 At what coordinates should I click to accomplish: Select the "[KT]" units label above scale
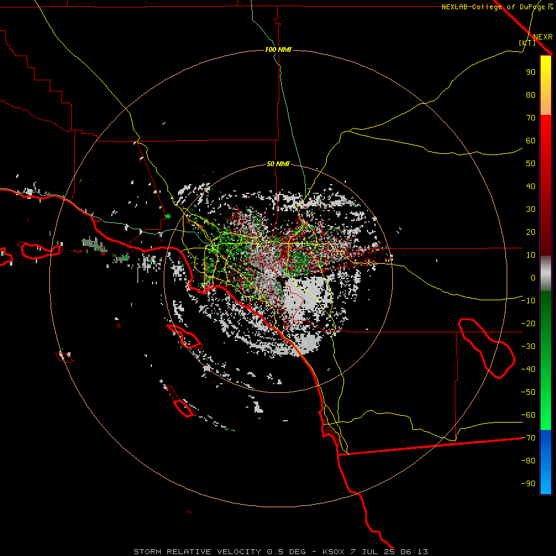(x=527, y=43)
